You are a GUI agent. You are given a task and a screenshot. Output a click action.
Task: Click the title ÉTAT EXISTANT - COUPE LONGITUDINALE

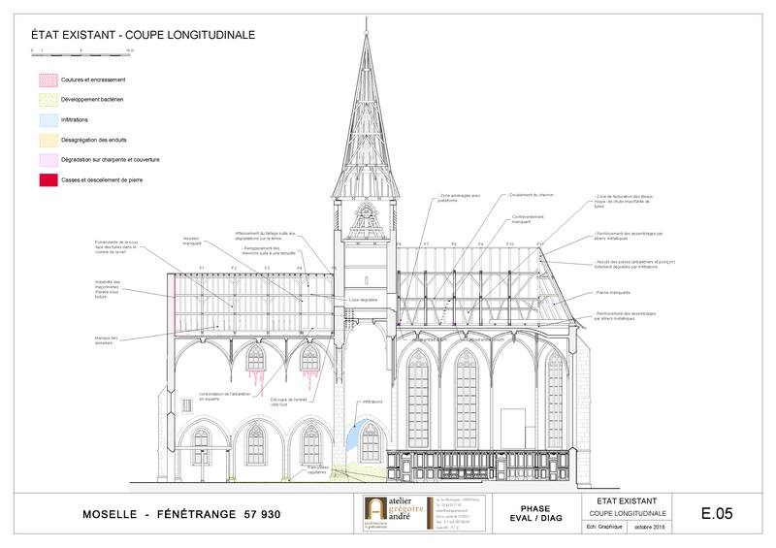point(143,35)
